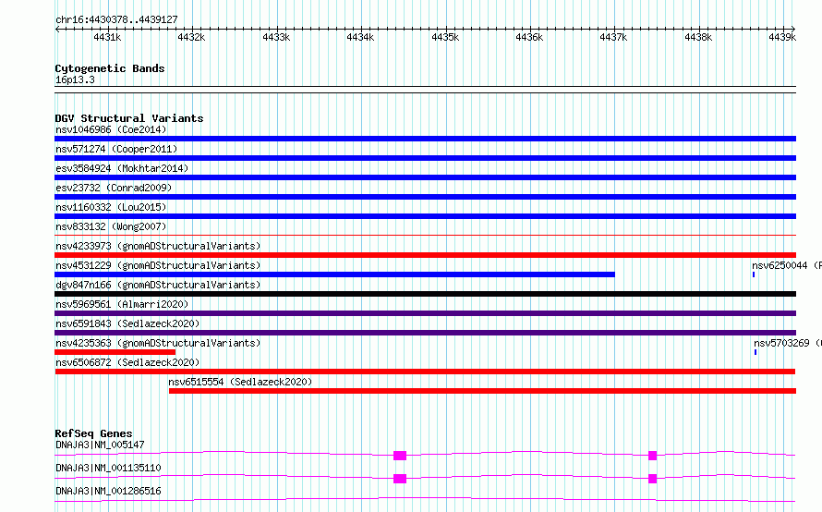Click the 4436k ruler mark
The image size is (822, 512).
pyautogui.click(x=529, y=37)
